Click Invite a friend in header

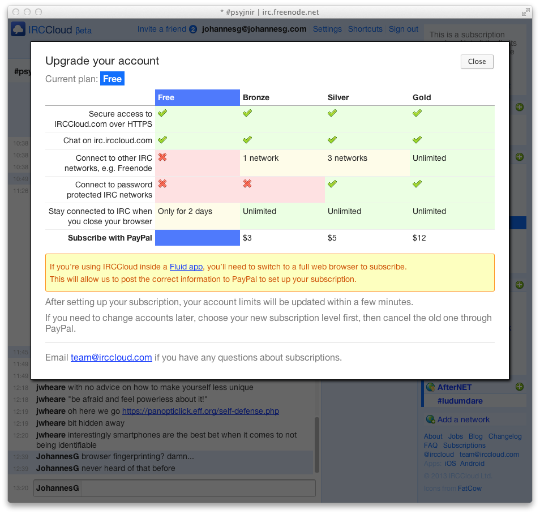point(162,29)
